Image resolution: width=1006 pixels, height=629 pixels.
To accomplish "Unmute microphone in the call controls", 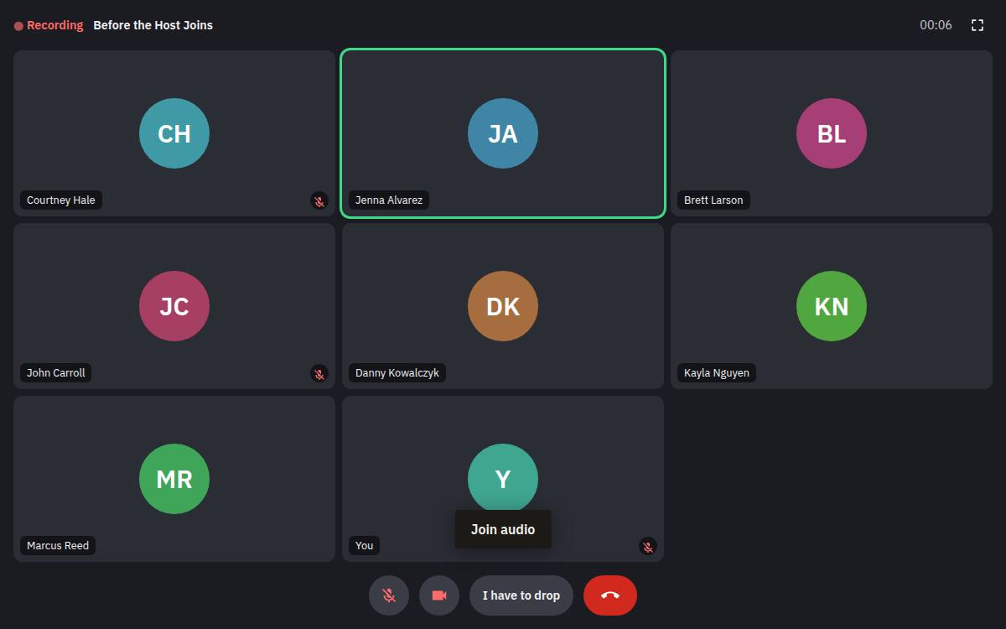I will [389, 595].
